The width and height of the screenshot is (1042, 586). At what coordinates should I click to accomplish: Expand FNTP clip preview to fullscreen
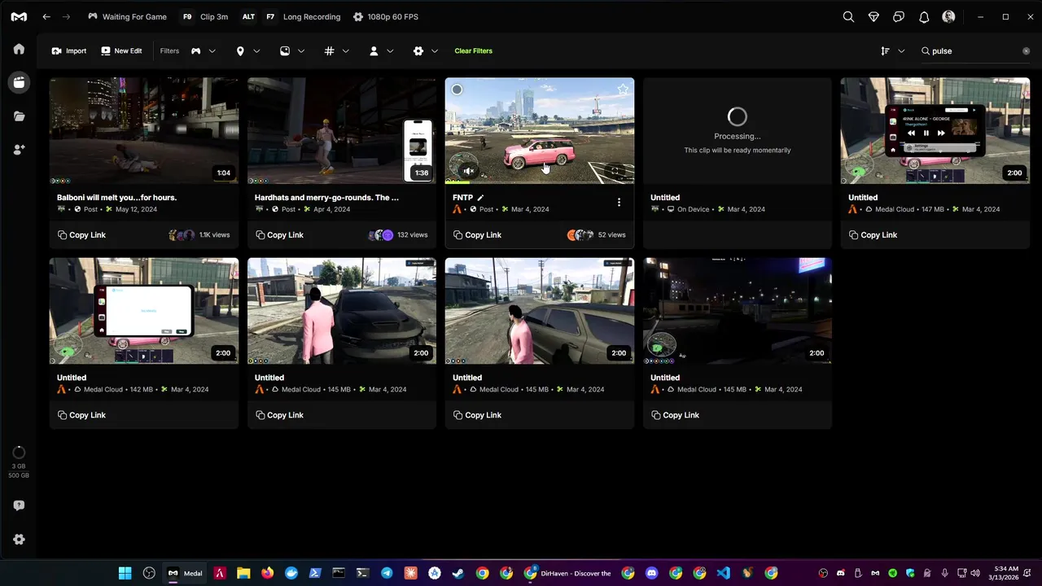(x=616, y=171)
